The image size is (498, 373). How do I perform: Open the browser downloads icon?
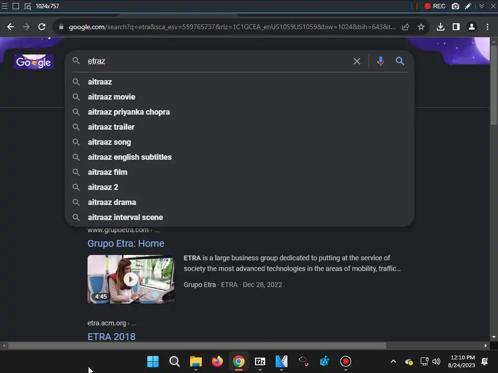pos(441,27)
